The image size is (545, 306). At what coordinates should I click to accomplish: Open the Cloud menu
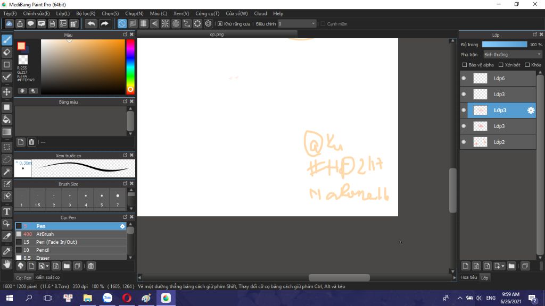coord(260,13)
